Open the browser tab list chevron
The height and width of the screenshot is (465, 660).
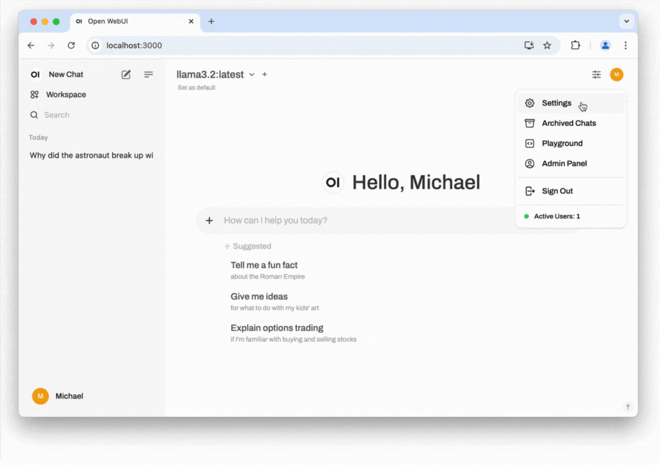(x=626, y=21)
